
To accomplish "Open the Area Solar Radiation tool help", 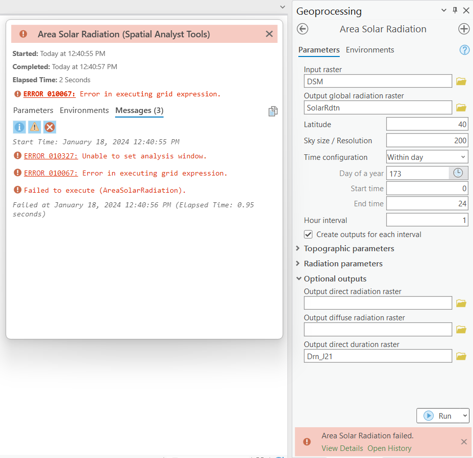I will click(464, 49).
